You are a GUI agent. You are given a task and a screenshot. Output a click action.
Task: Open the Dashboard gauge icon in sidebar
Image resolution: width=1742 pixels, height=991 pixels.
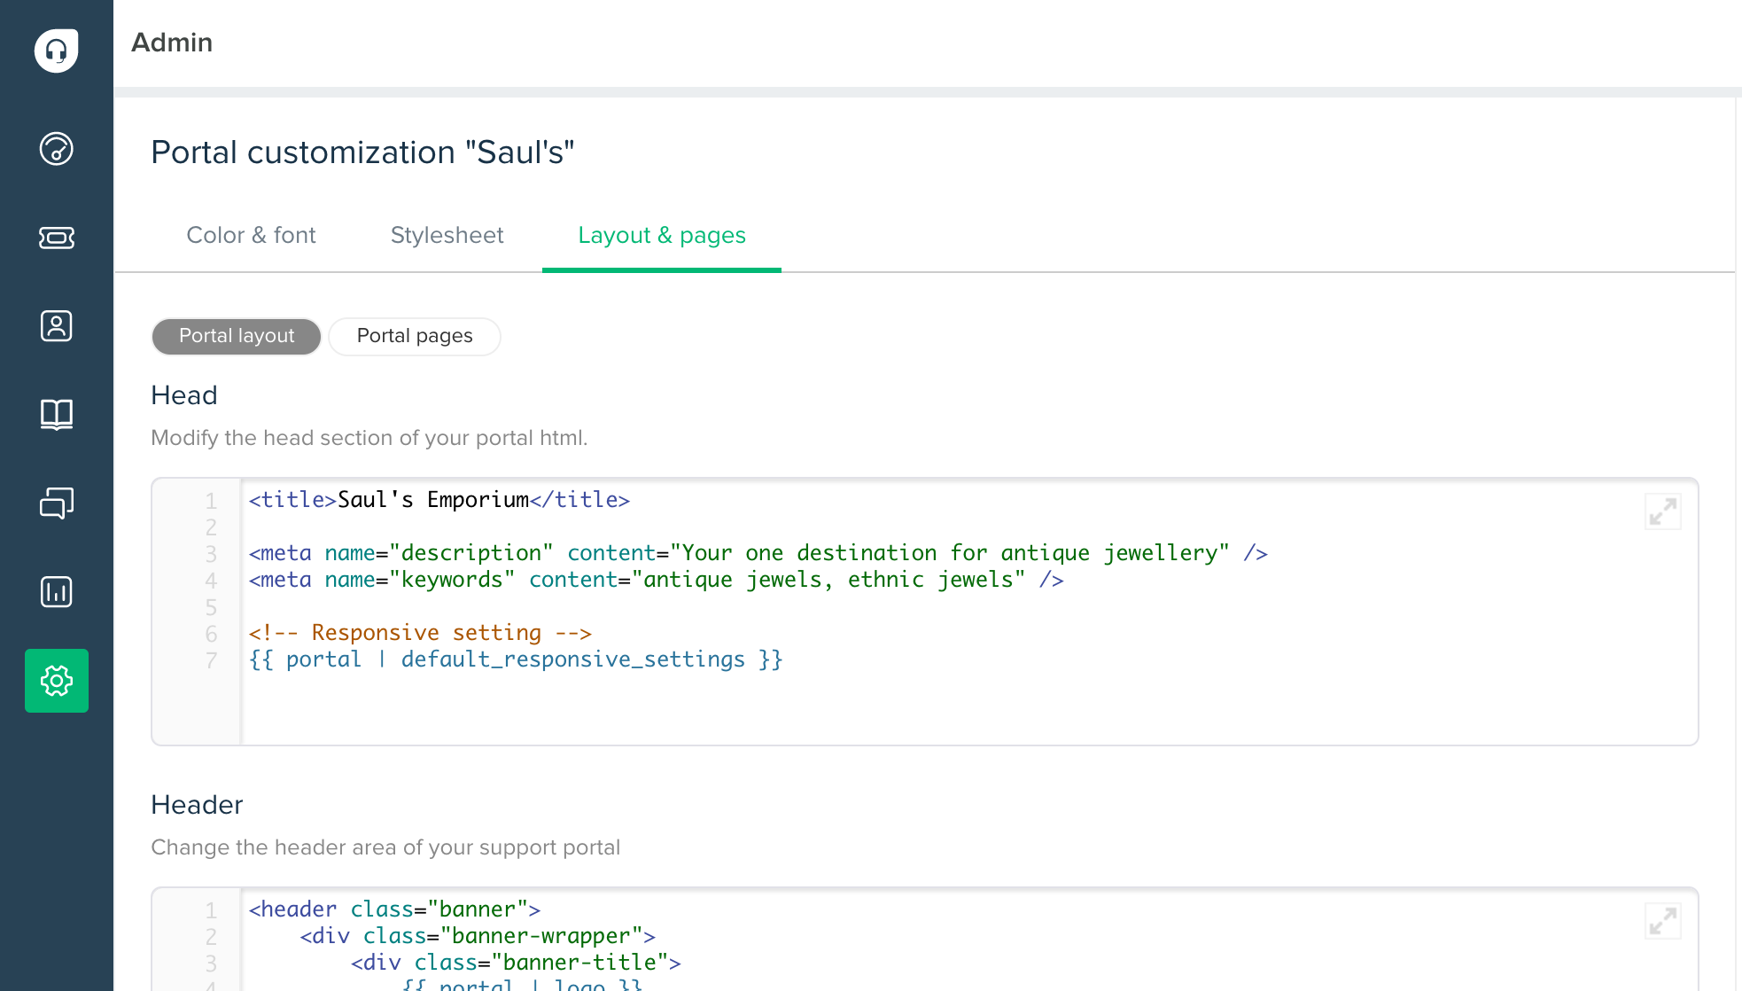(57, 149)
